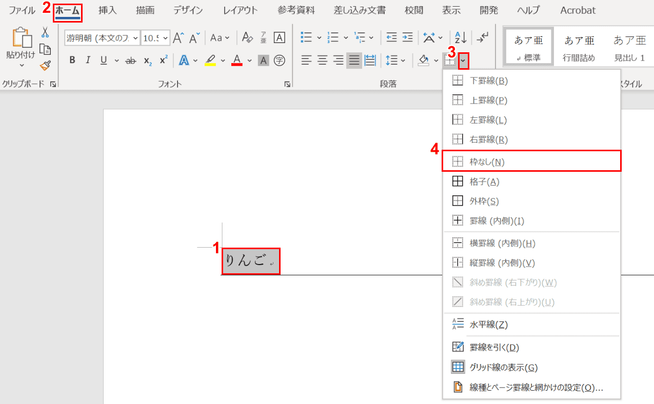Image resolution: width=654 pixels, height=404 pixels.
Task: Click the Underline U button
Action: (104, 60)
